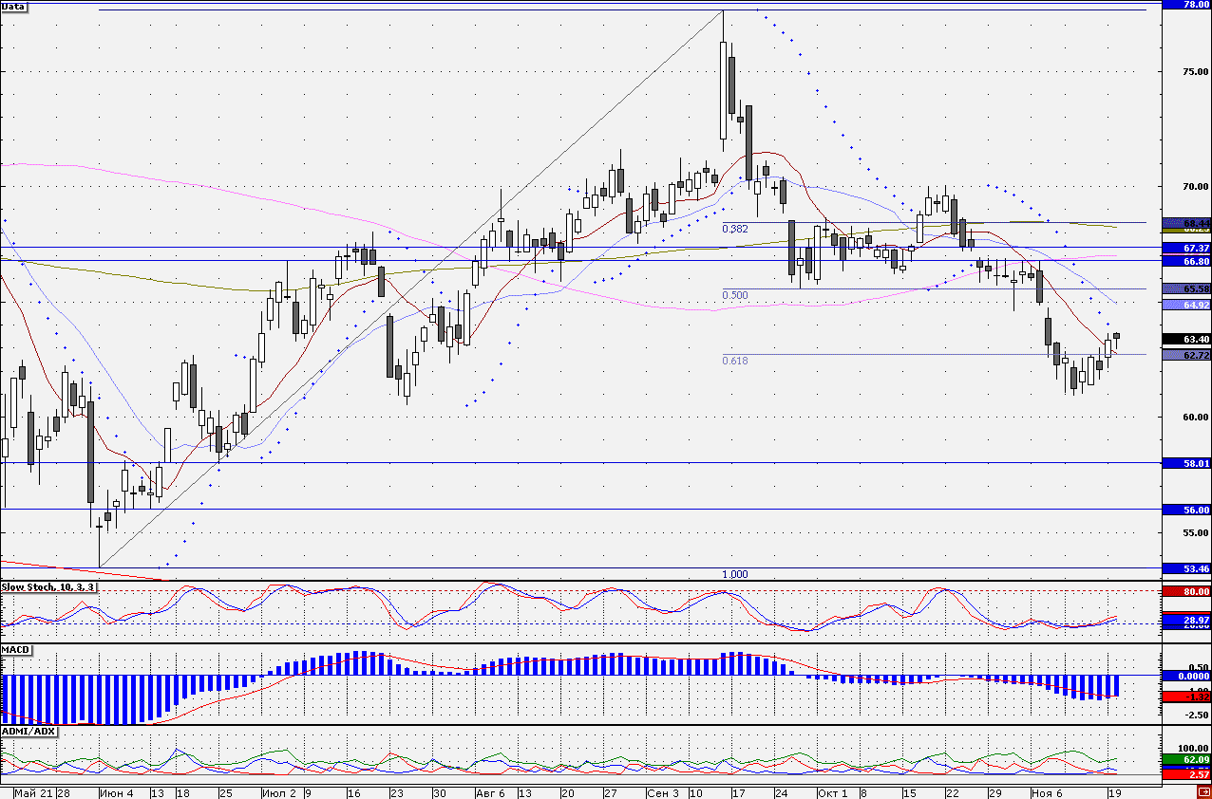Click the black 63.40 last price tag

[1186, 339]
